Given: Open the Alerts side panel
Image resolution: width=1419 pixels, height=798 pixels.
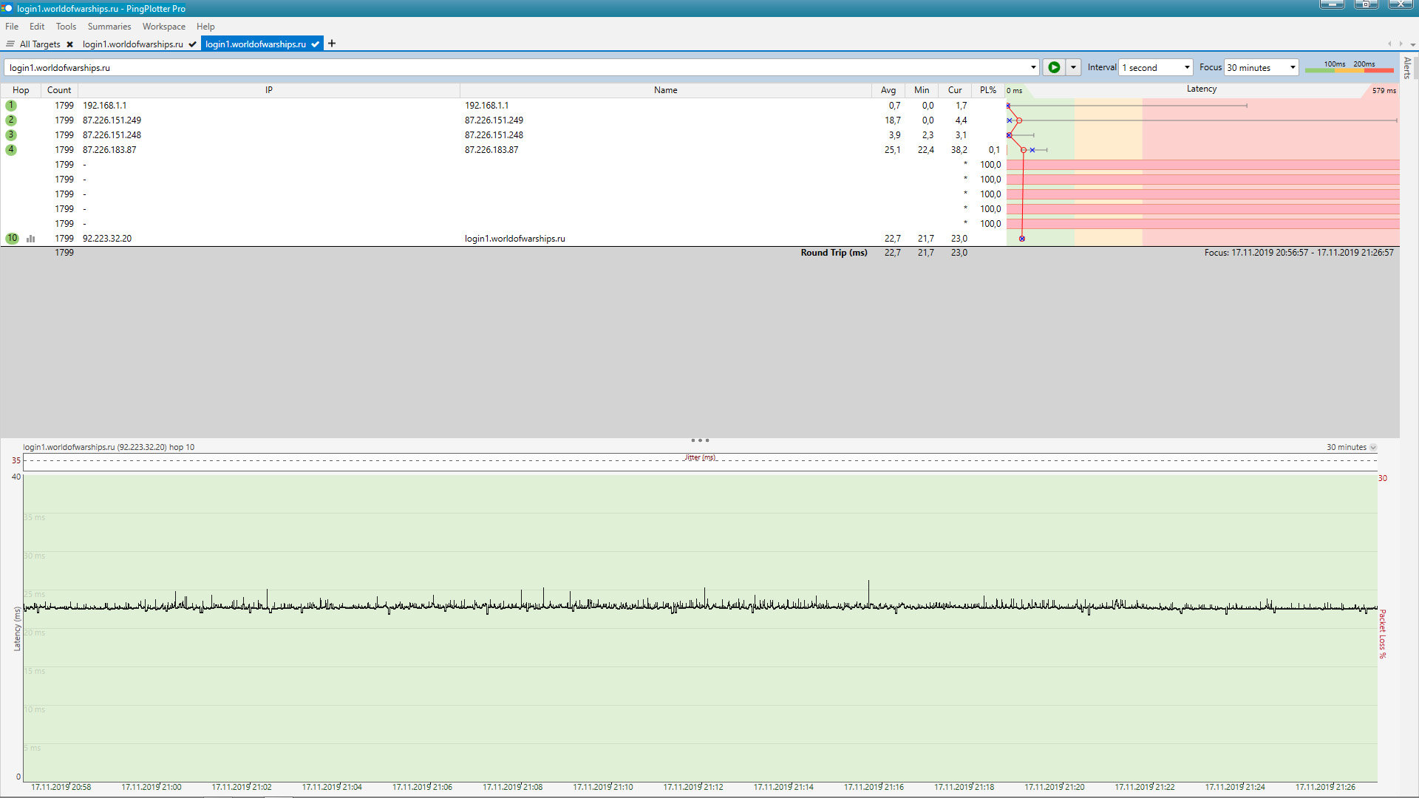Looking at the screenshot, I should coord(1408,68).
